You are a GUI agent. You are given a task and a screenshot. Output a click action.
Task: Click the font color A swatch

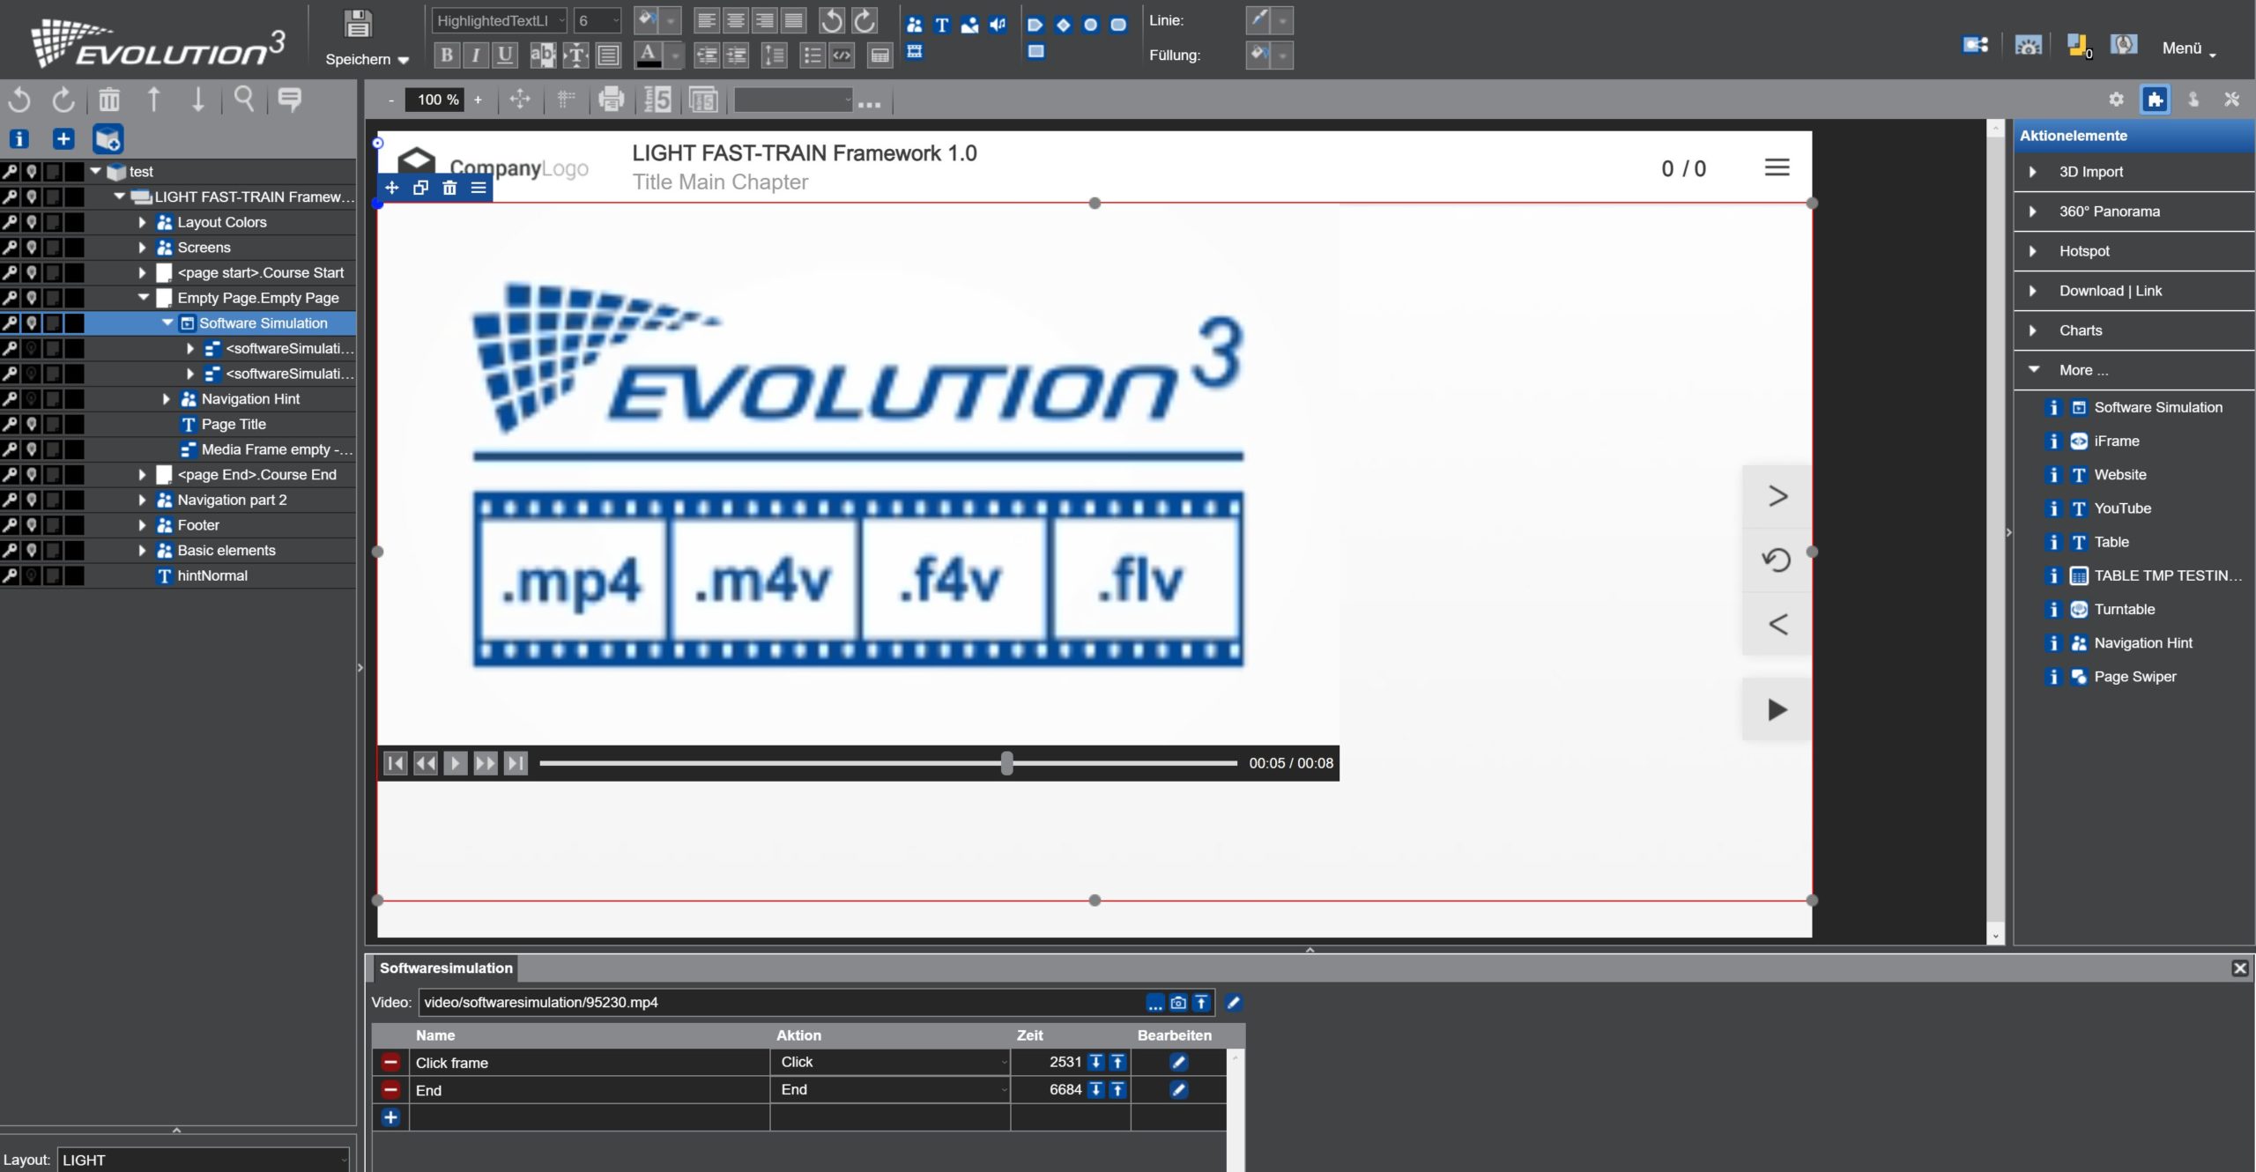pos(649,56)
